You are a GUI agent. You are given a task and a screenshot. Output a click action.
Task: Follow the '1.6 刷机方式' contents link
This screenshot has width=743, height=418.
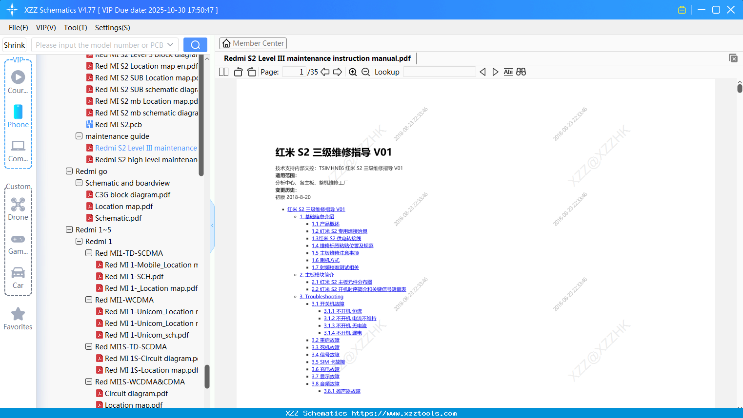[325, 260]
